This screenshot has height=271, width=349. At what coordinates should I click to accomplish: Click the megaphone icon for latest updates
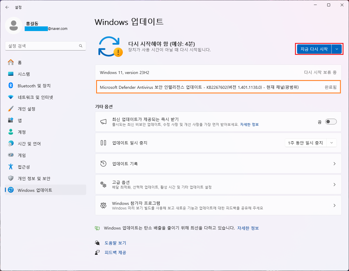coord(103,122)
